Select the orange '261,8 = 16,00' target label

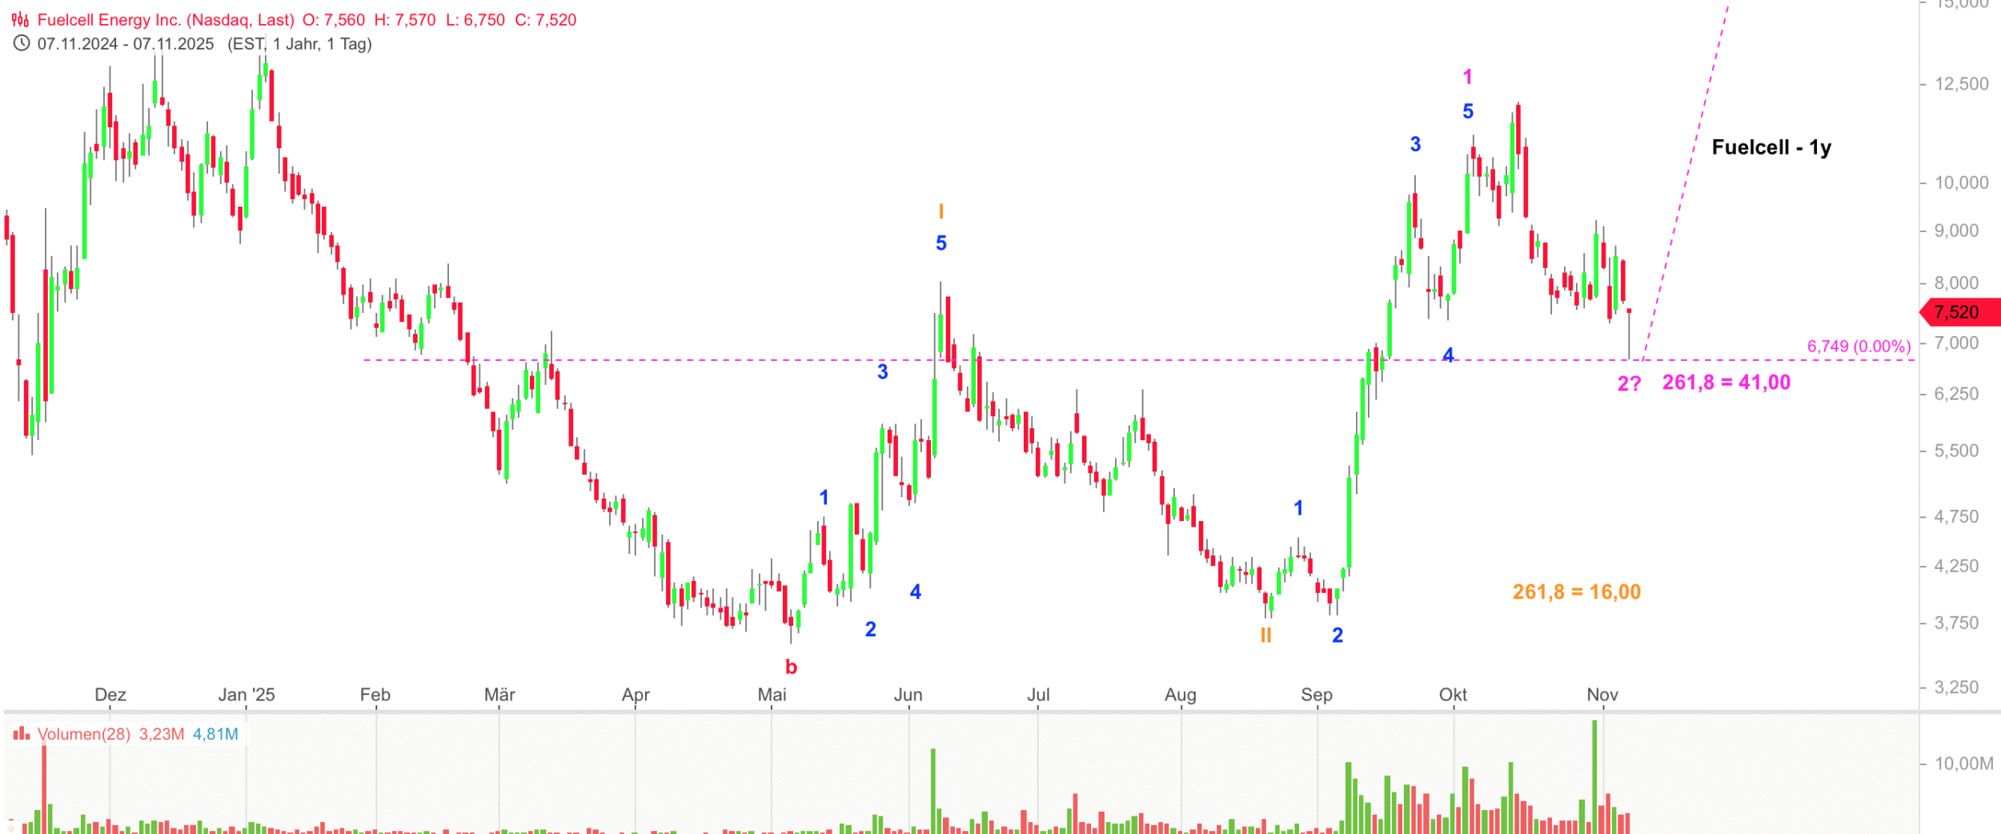click(1576, 592)
